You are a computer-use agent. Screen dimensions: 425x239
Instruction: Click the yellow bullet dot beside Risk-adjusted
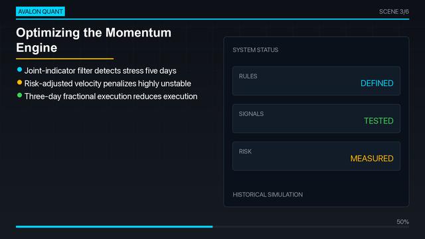(19, 82)
